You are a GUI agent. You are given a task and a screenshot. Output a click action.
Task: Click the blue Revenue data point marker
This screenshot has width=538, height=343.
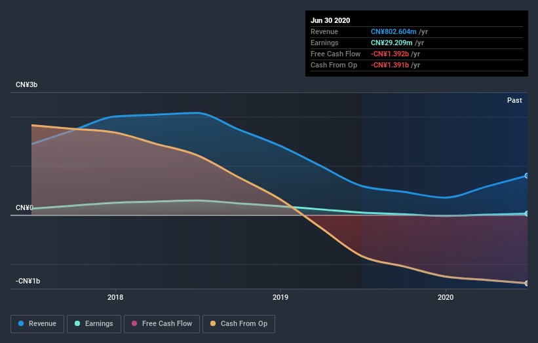click(x=527, y=176)
